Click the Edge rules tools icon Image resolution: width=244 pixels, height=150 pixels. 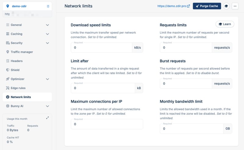click(x=8, y=88)
